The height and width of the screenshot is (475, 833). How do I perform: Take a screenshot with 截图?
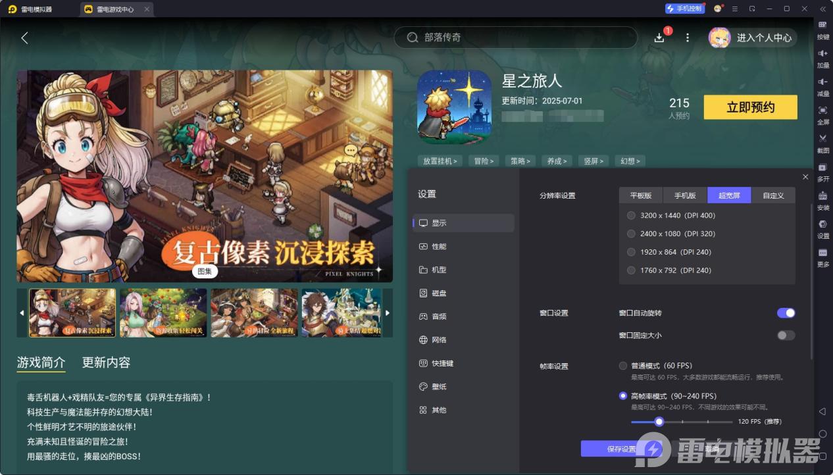[x=822, y=143]
